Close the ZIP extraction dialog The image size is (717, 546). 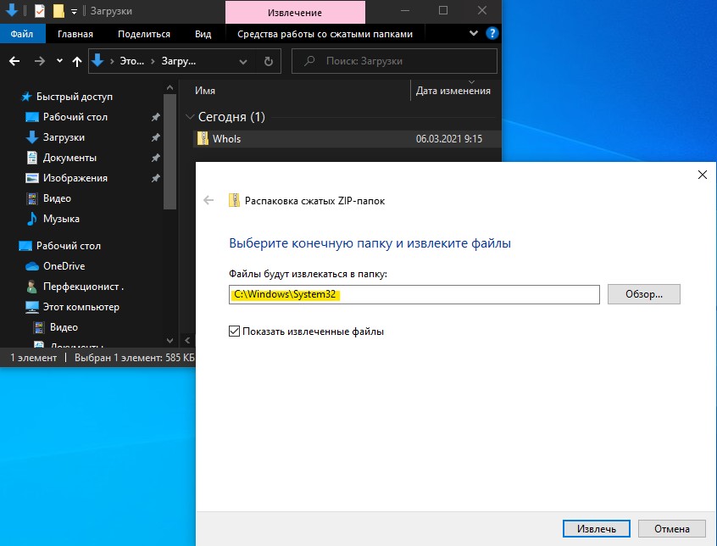(703, 175)
